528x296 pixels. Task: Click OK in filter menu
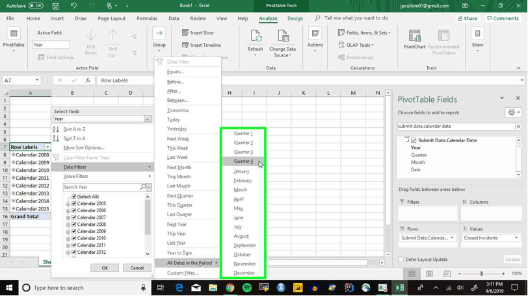coord(105,268)
